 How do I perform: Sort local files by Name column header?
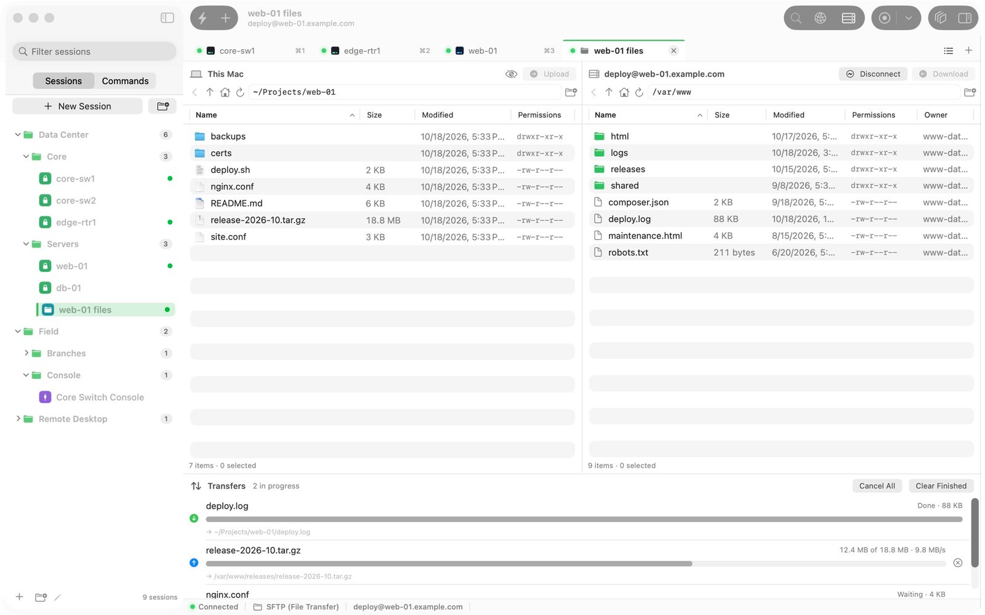click(275, 115)
